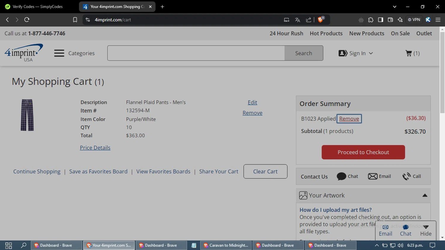Click the Sign In person icon
Image resolution: width=445 pixels, height=250 pixels.
click(x=343, y=53)
